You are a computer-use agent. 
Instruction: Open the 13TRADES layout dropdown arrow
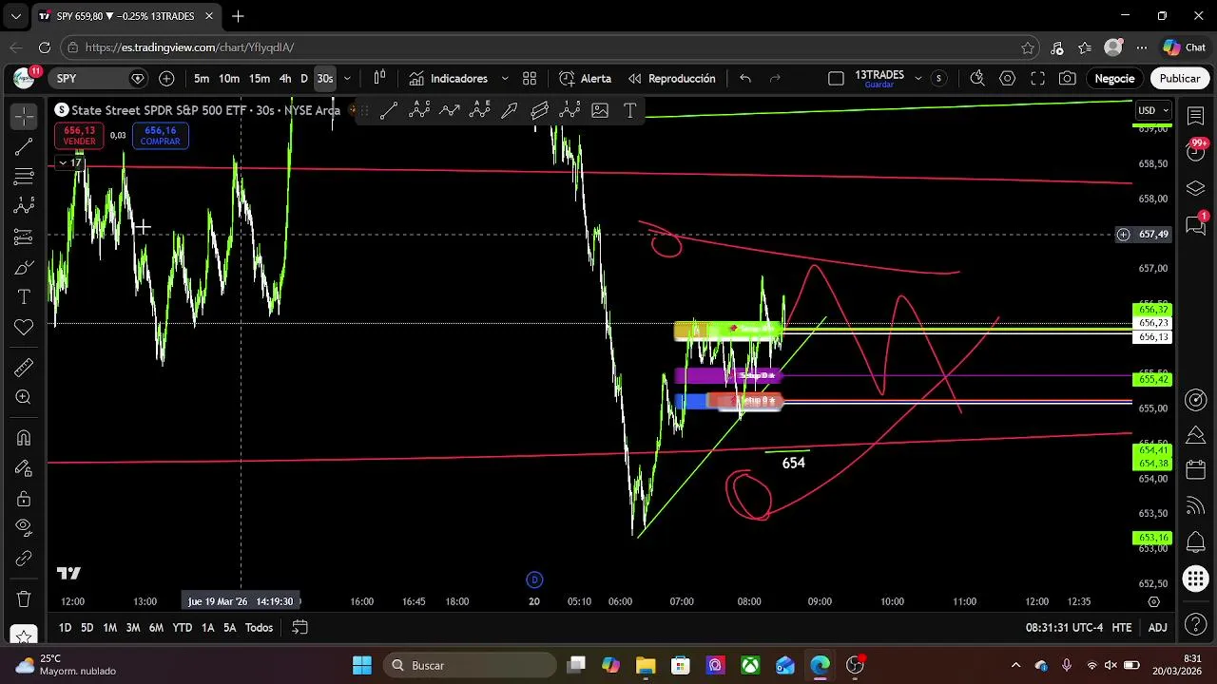click(918, 79)
